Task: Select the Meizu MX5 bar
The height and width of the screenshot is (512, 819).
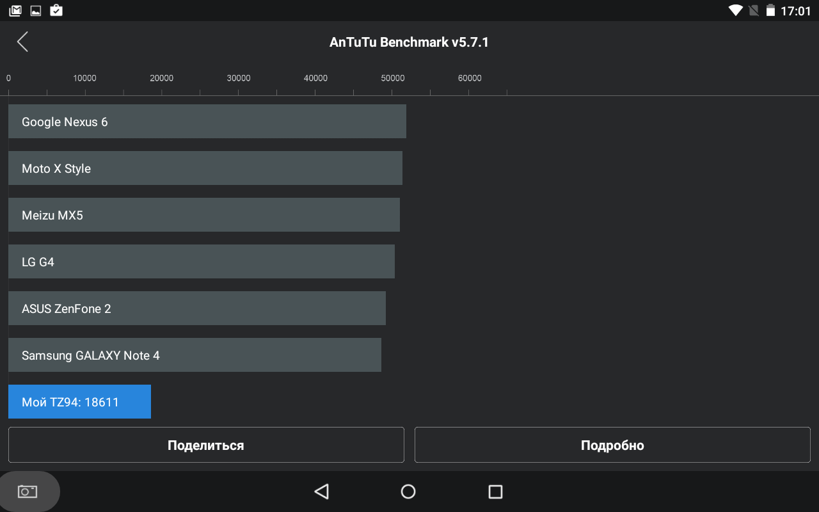Action: coord(204,215)
